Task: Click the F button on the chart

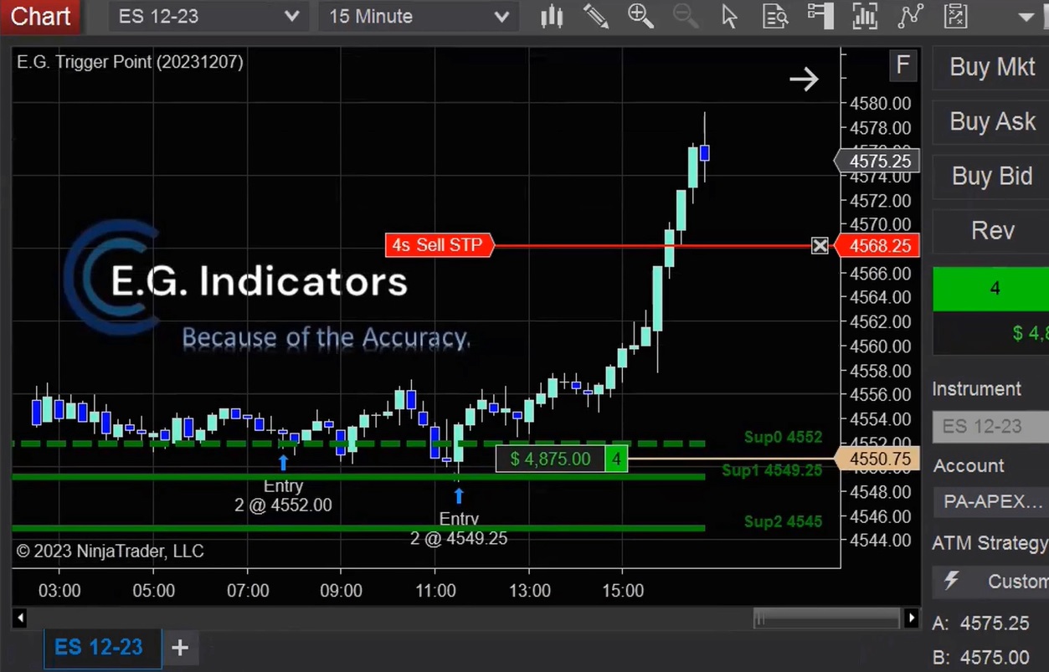Action: (902, 65)
